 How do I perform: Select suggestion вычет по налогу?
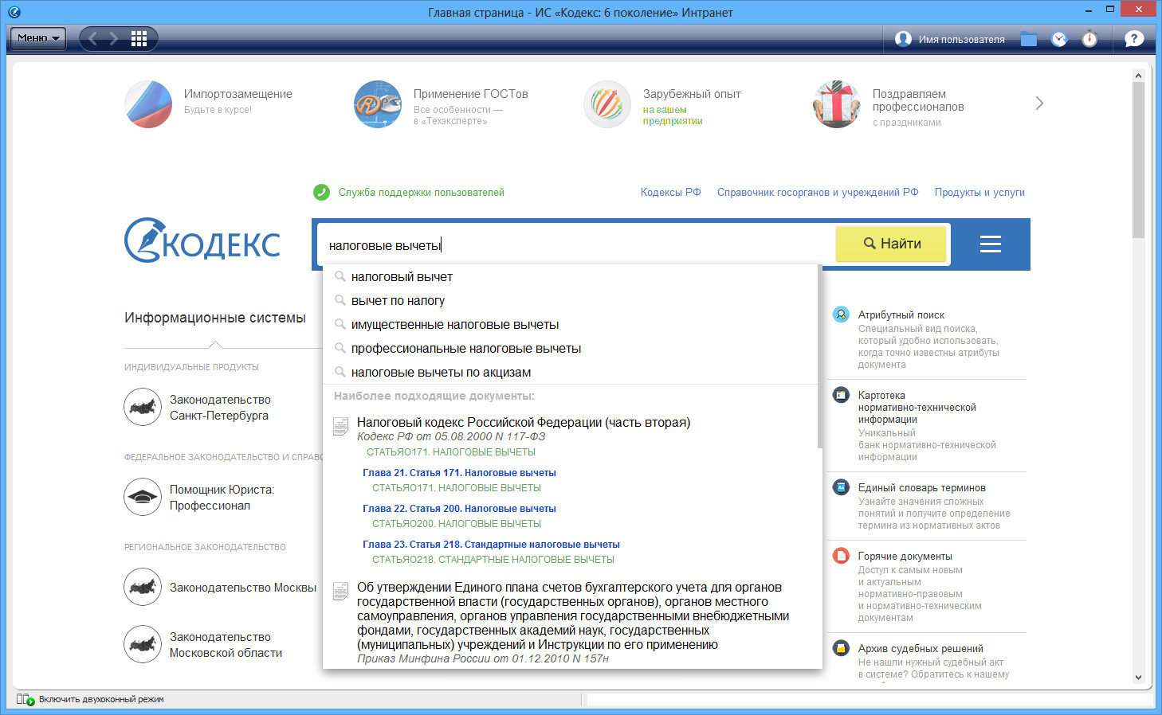coord(571,301)
